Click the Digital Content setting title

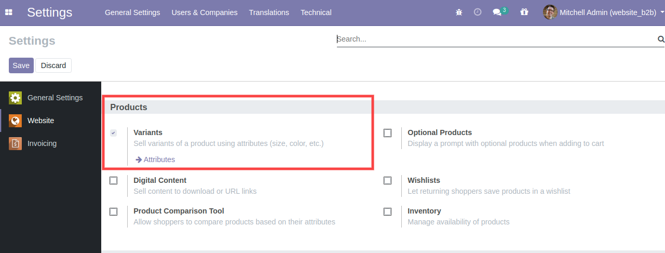pyautogui.click(x=160, y=180)
